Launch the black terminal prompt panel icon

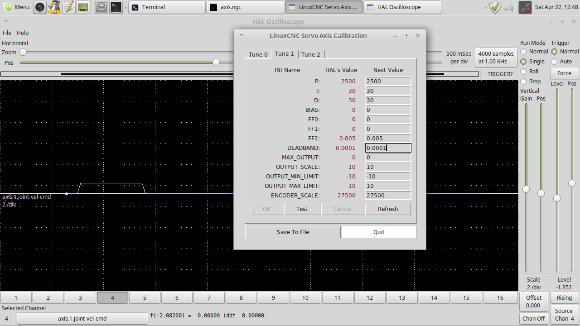pos(116,7)
